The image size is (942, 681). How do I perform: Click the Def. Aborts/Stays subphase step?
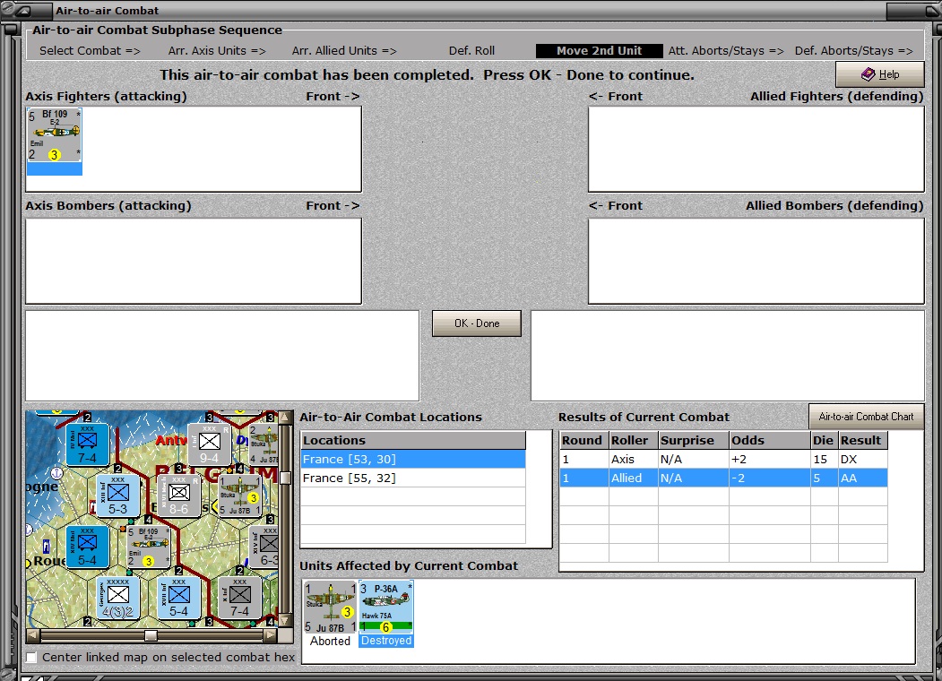(853, 50)
